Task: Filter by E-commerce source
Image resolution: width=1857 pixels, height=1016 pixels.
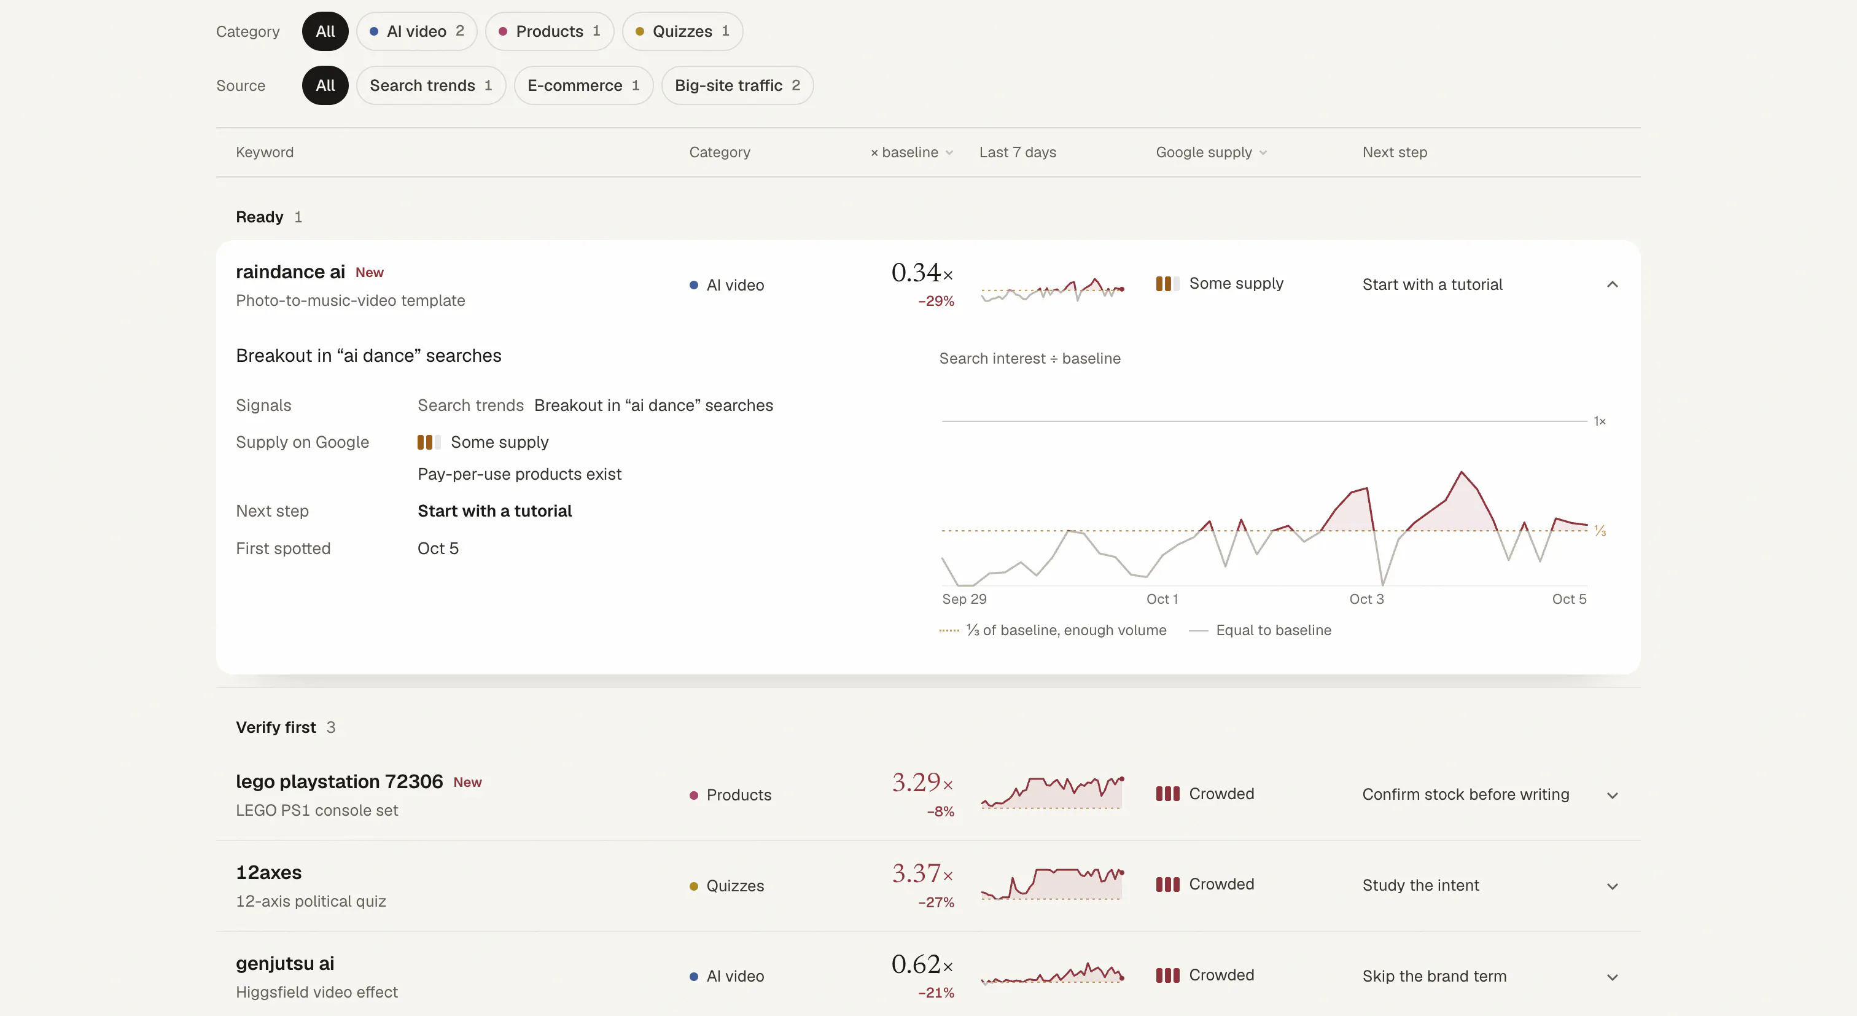Action: click(x=583, y=85)
